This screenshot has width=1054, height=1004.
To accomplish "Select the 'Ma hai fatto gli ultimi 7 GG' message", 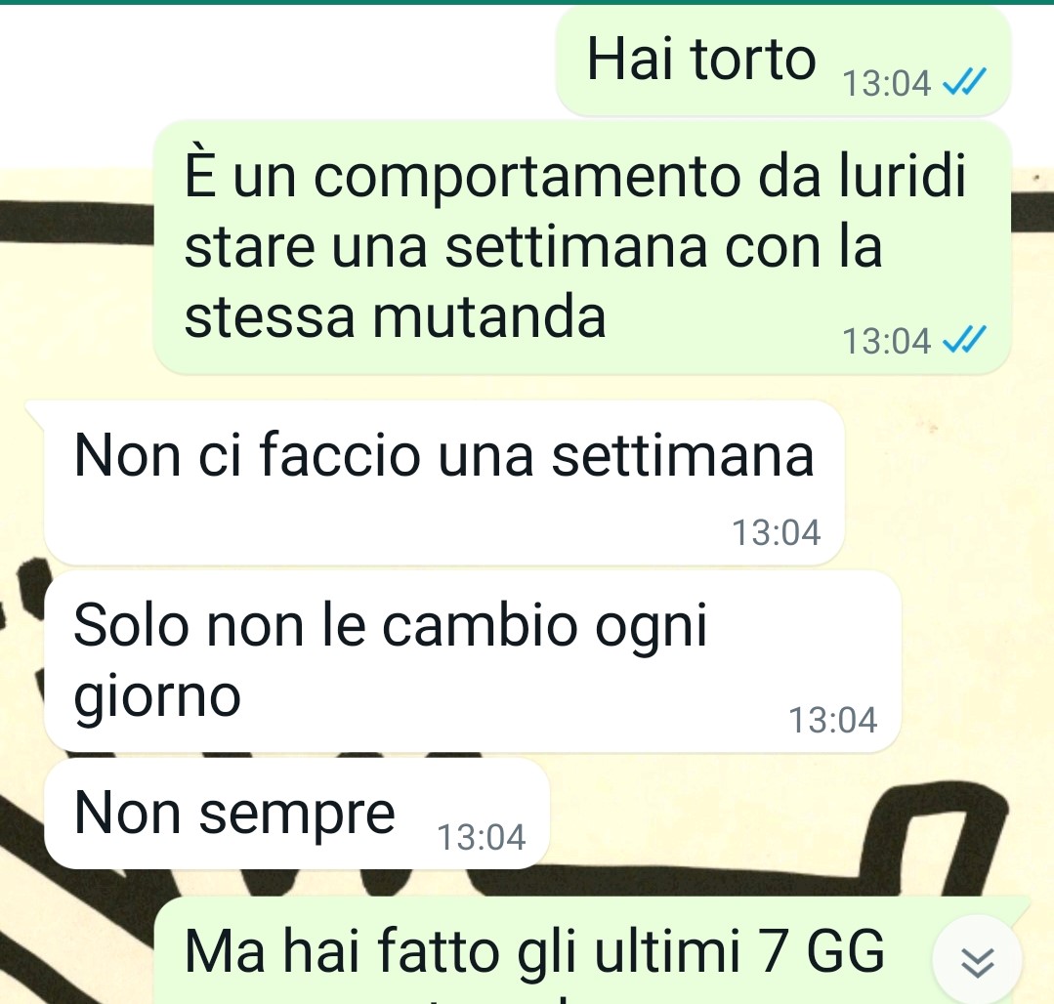I will tap(592, 950).
